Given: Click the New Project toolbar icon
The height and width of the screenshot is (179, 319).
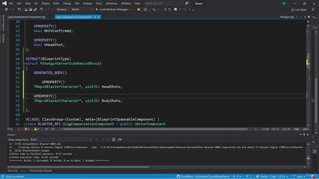Looking at the screenshot, I should pyautogui.click(x=19, y=9).
